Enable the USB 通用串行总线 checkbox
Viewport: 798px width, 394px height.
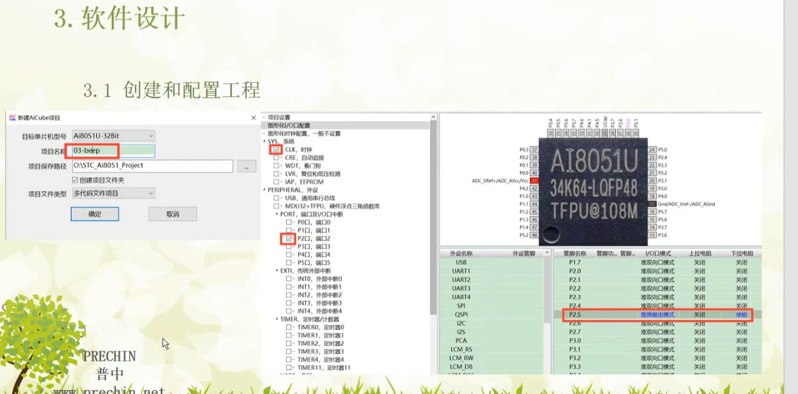276,198
